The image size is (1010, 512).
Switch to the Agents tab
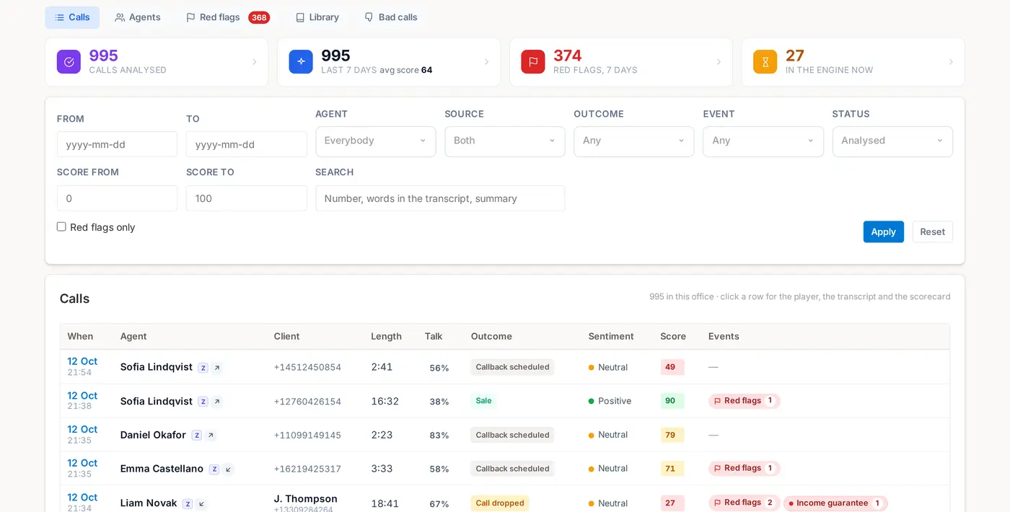click(x=138, y=17)
